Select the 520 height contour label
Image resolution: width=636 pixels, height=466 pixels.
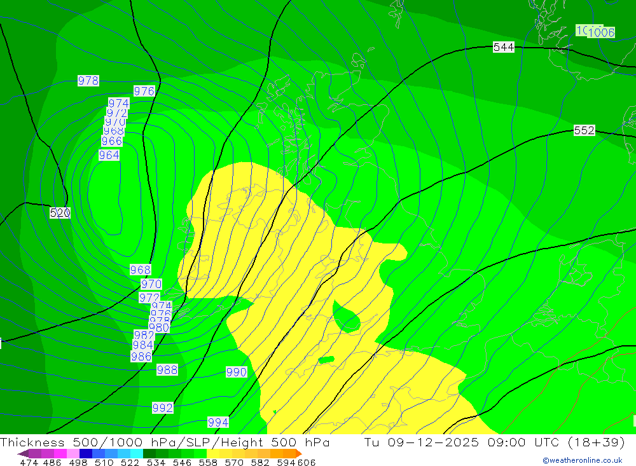pyautogui.click(x=60, y=213)
